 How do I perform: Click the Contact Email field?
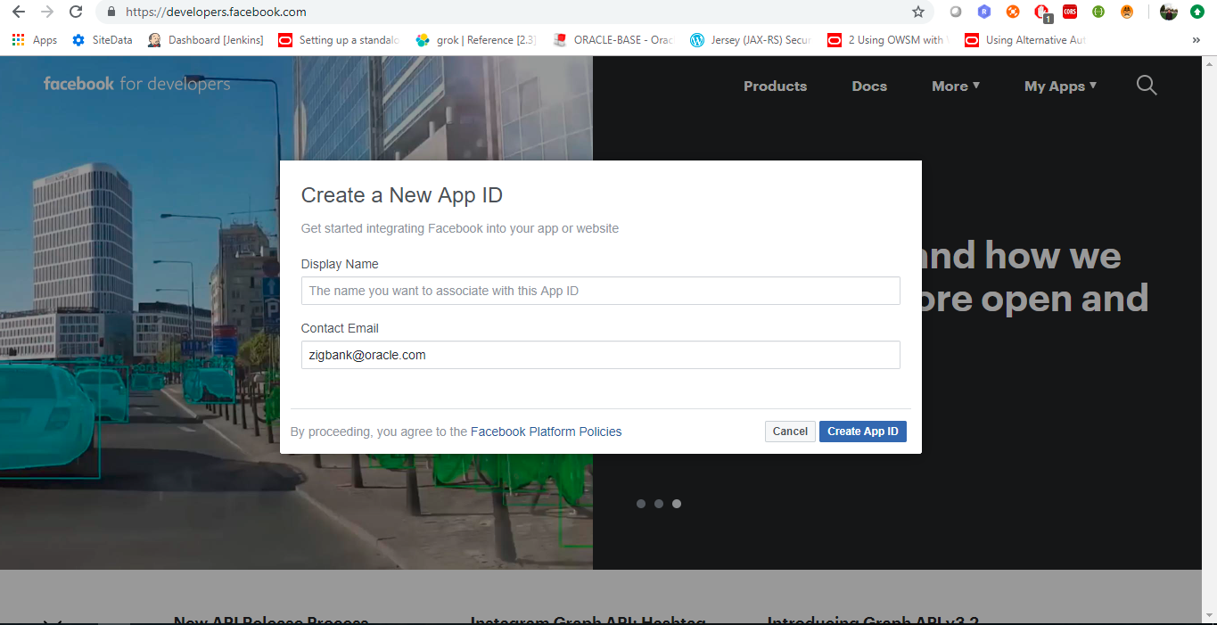[x=600, y=355]
